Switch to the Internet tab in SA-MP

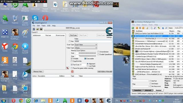click(x=148, y=90)
